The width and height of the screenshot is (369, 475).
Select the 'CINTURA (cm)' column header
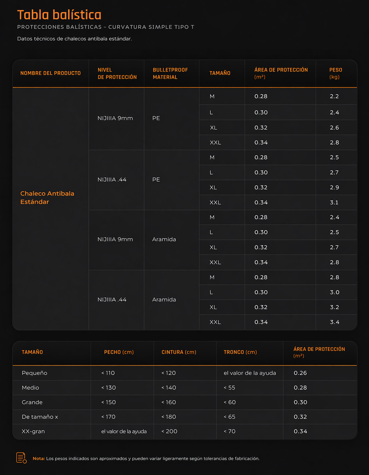[x=178, y=352]
